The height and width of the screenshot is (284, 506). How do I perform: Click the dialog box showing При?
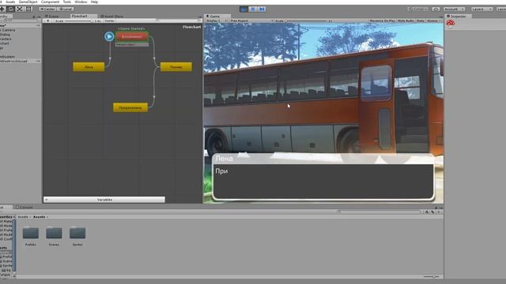[323, 181]
